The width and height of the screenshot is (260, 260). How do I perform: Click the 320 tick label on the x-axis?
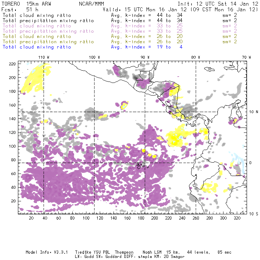(x=237, y=218)
